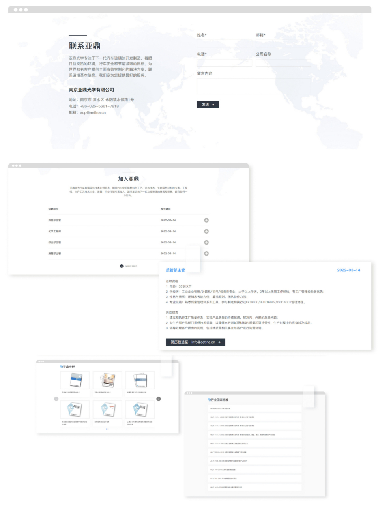Focus the 电话 phone input field
Viewport: 378px width, 505px height.
[225, 63]
